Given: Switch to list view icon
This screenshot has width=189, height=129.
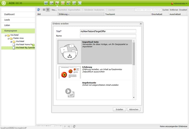Looking at the screenshot, I should click(x=48, y=10).
